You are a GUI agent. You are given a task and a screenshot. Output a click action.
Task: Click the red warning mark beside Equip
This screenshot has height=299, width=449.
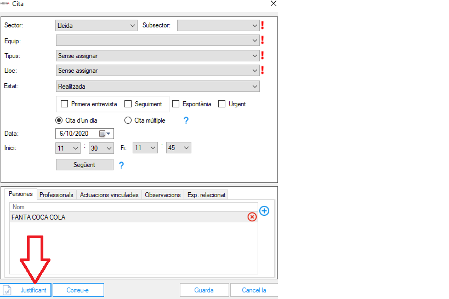point(263,40)
